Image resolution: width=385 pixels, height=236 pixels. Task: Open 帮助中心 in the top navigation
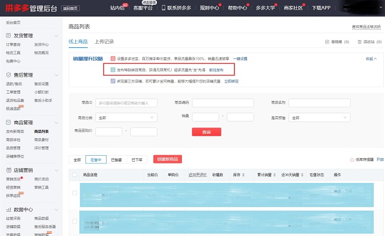click(237, 8)
